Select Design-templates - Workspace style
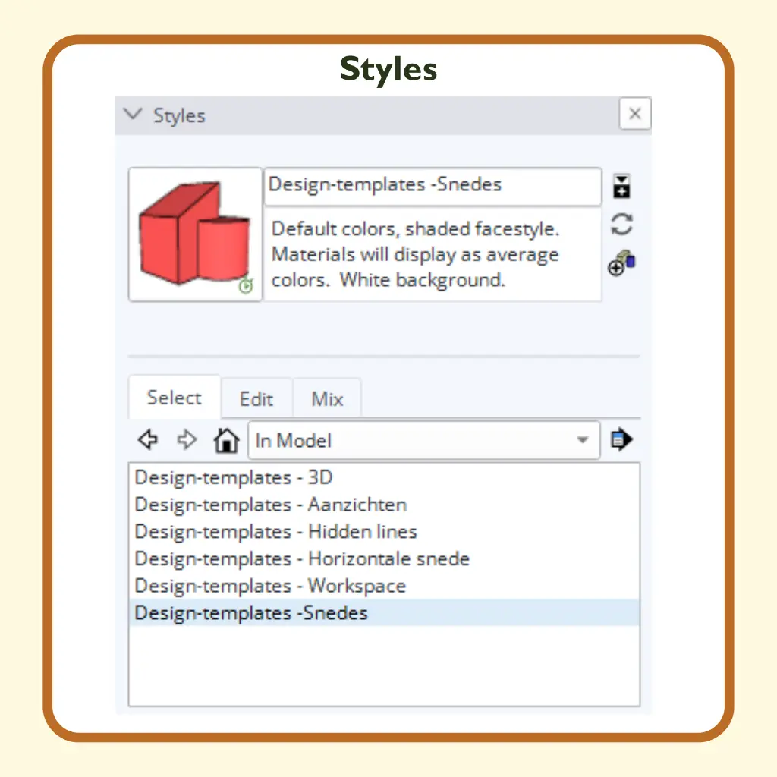777x777 pixels. pyautogui.click(x=384, y=586)
